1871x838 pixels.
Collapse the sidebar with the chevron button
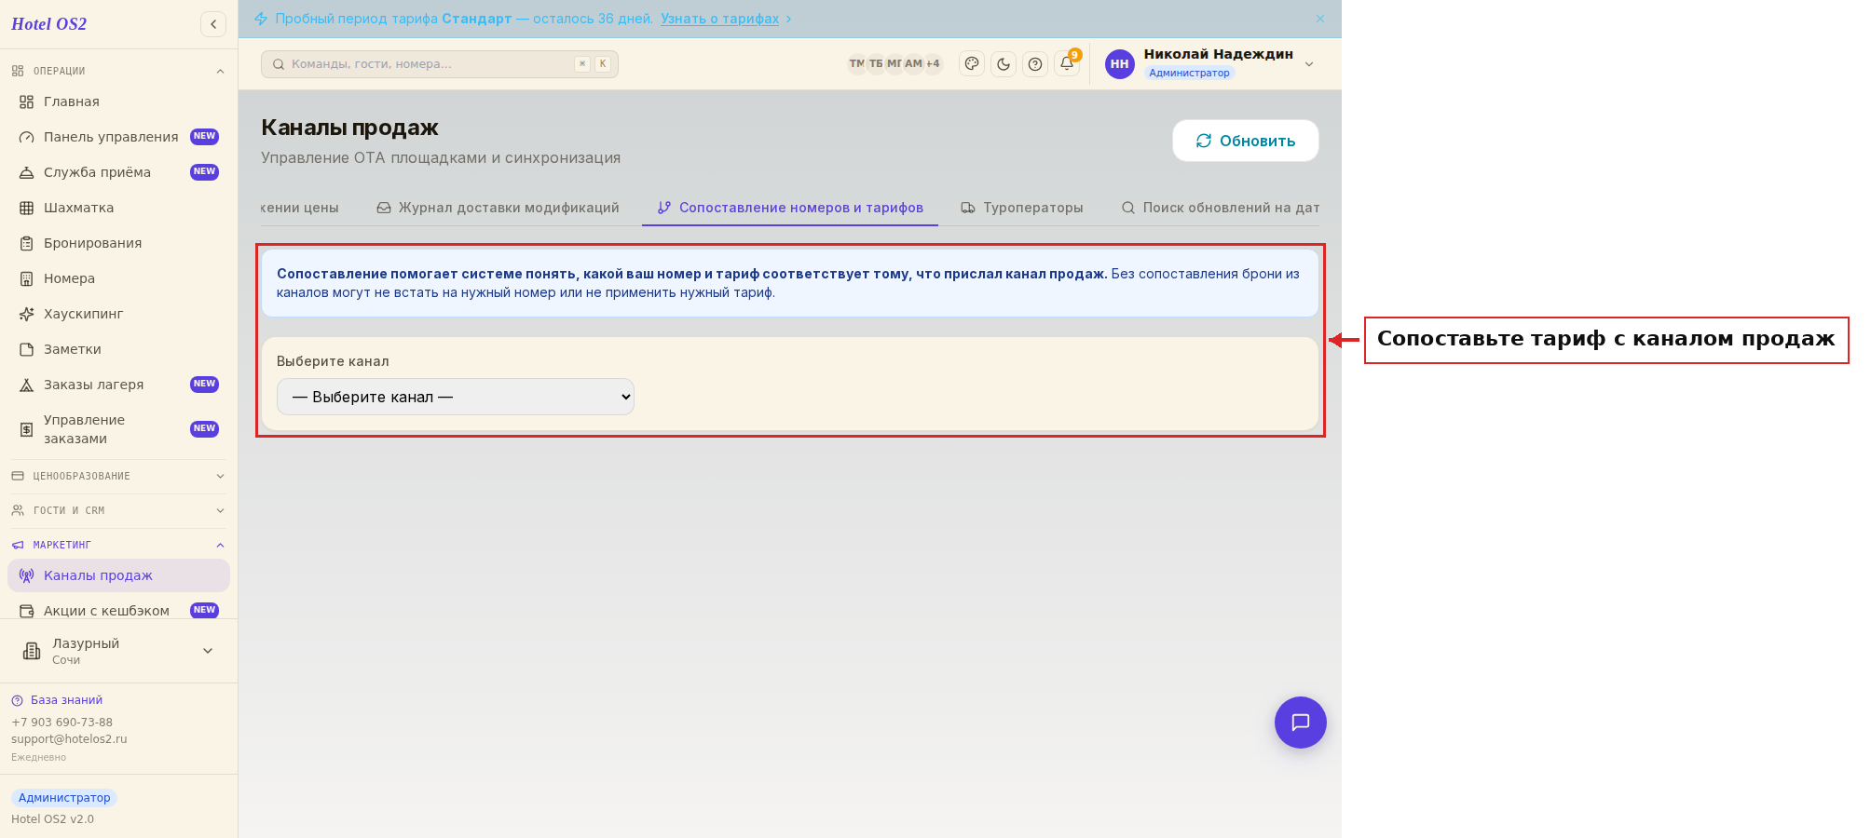coord(213,24)
